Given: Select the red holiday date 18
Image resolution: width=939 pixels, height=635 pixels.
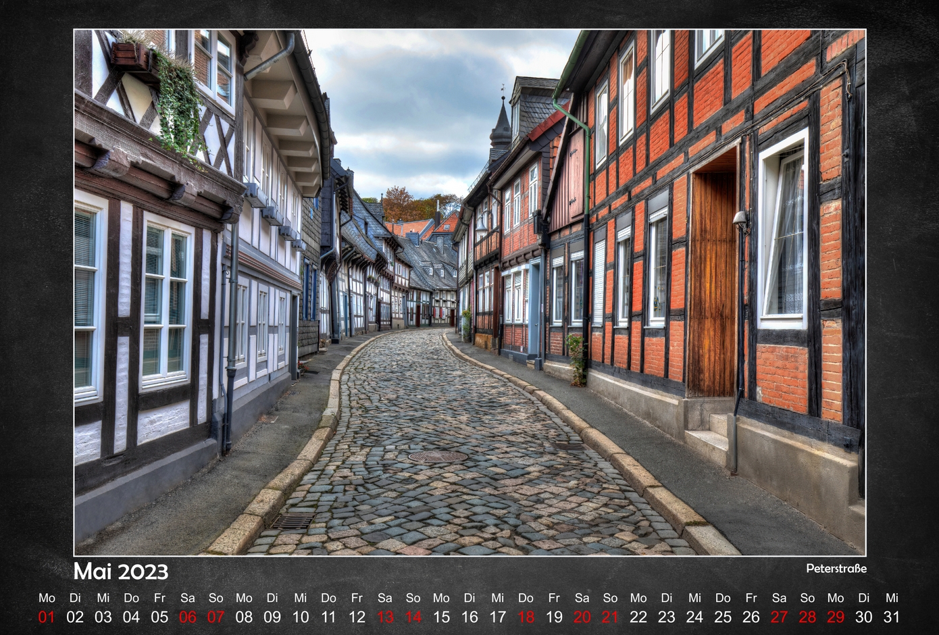Looking at the screenshot, I should click(x=526, y=617).
